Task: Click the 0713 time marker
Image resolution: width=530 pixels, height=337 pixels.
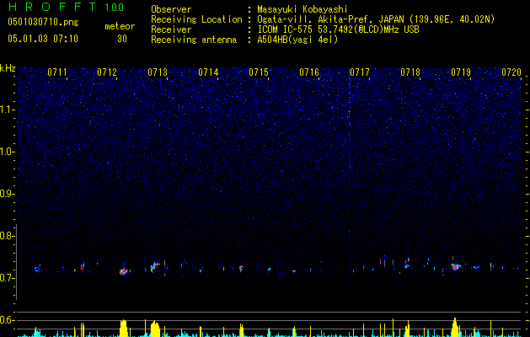Action: 158,72
